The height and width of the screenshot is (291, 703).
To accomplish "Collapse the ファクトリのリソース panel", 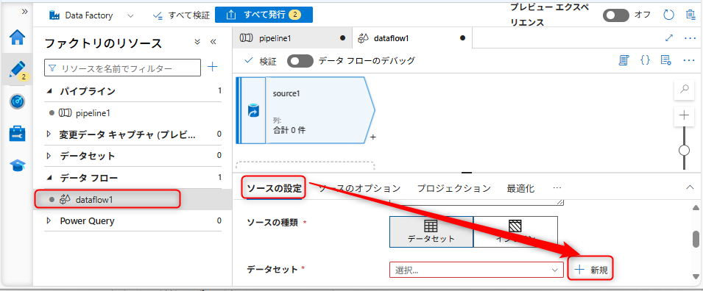I will 213,42.
